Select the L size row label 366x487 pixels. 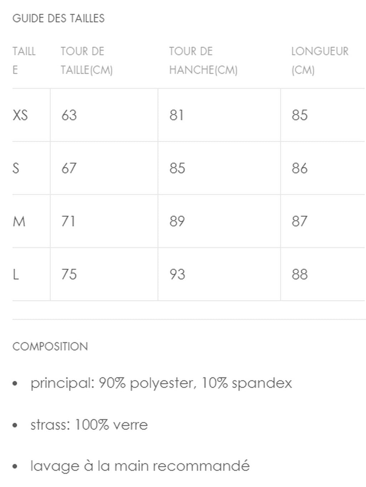(x=15, y=274)
